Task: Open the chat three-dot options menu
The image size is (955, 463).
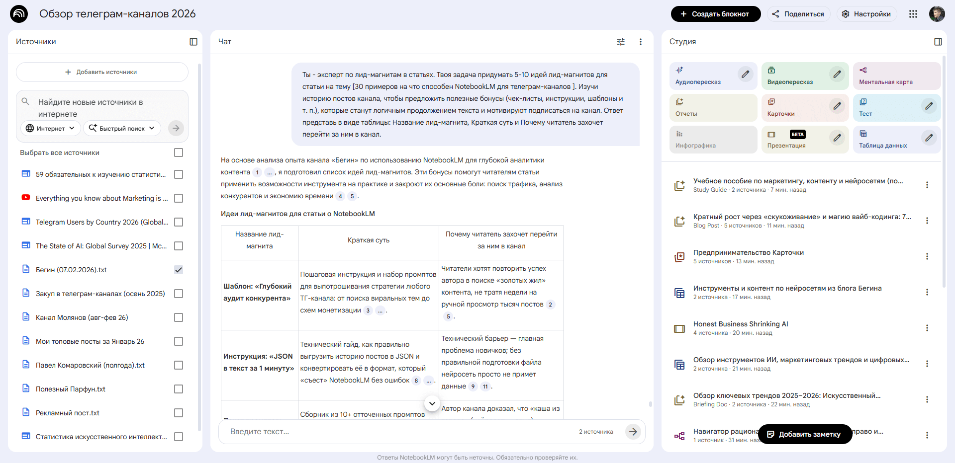Action: [x=641, y=42]
